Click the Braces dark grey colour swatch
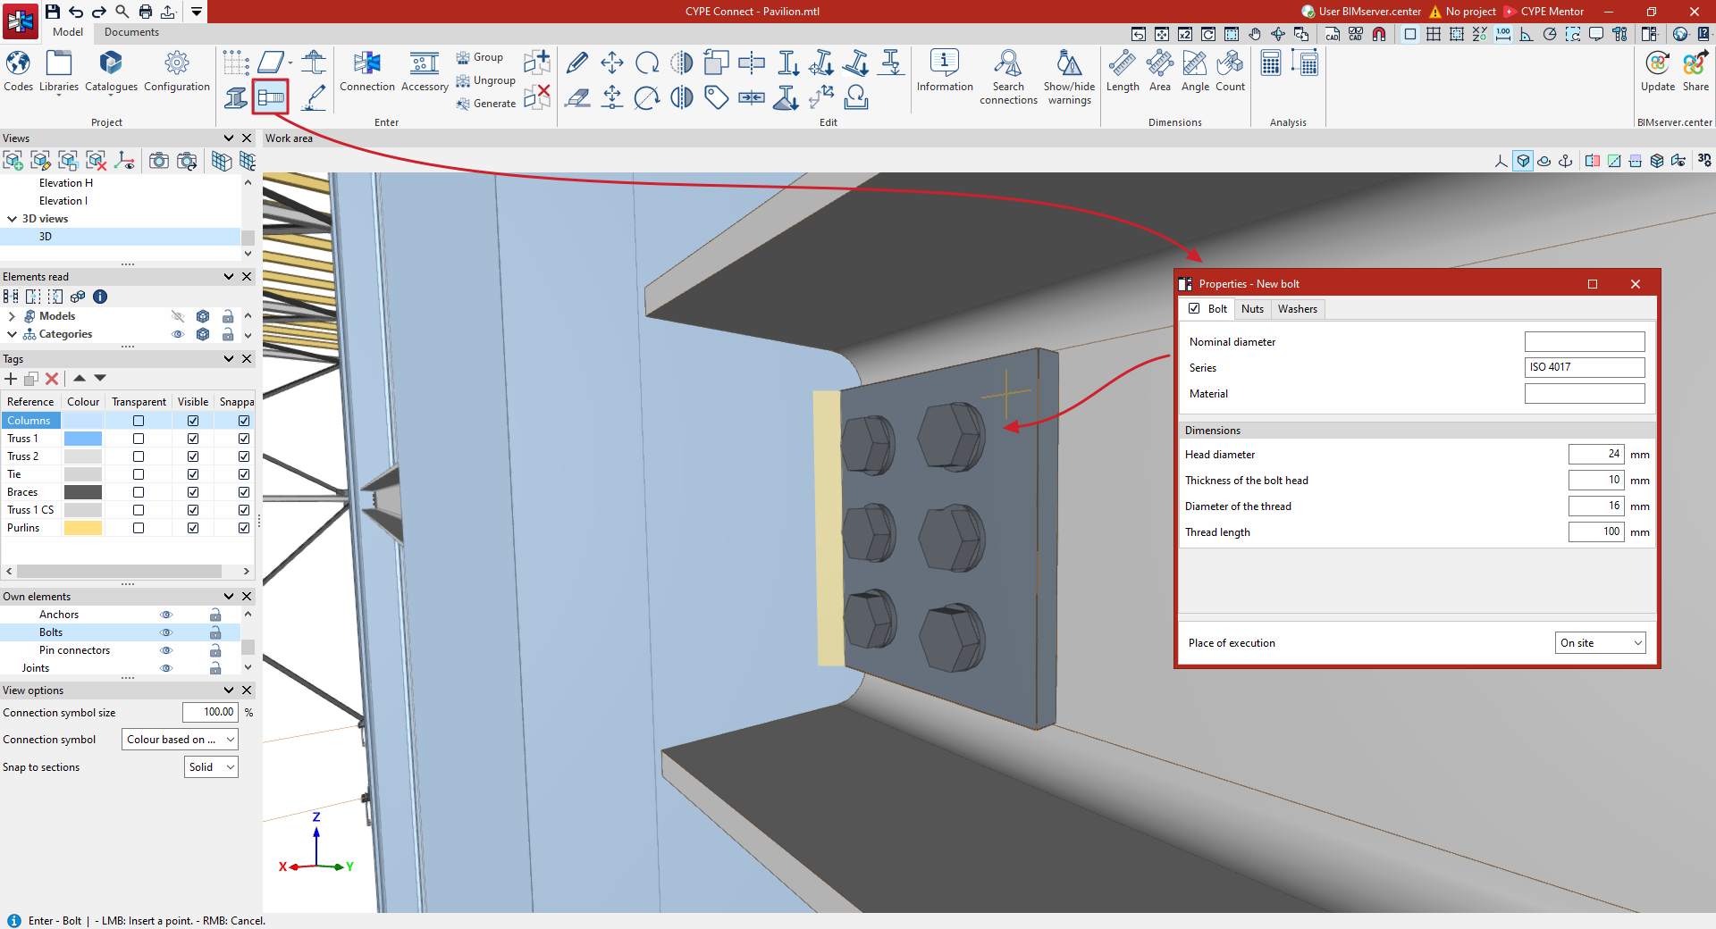 coord(83,492)
